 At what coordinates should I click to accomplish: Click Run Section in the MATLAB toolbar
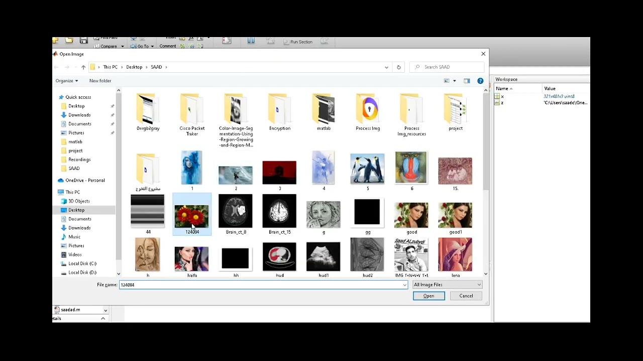(x=297, y=42)
